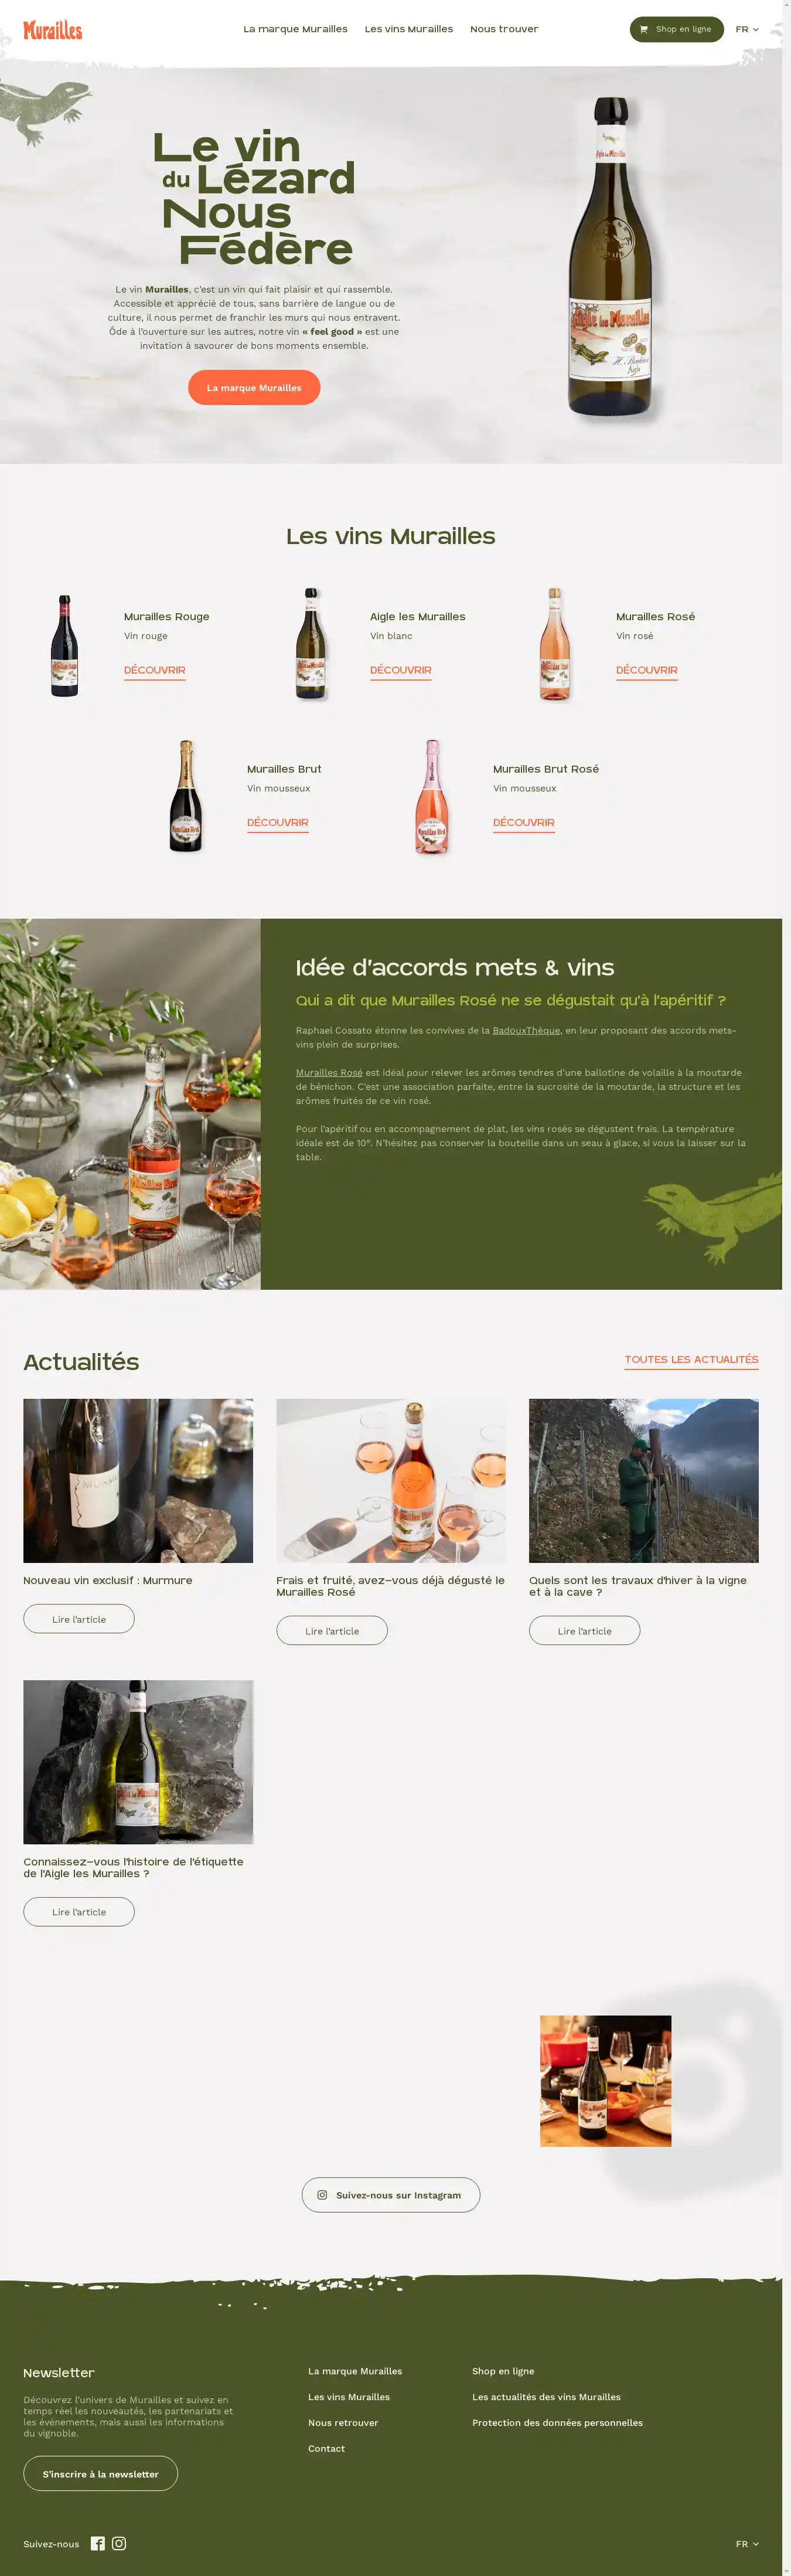
Task: Click the orange La marque Murailles button
Action: (254, 387)
